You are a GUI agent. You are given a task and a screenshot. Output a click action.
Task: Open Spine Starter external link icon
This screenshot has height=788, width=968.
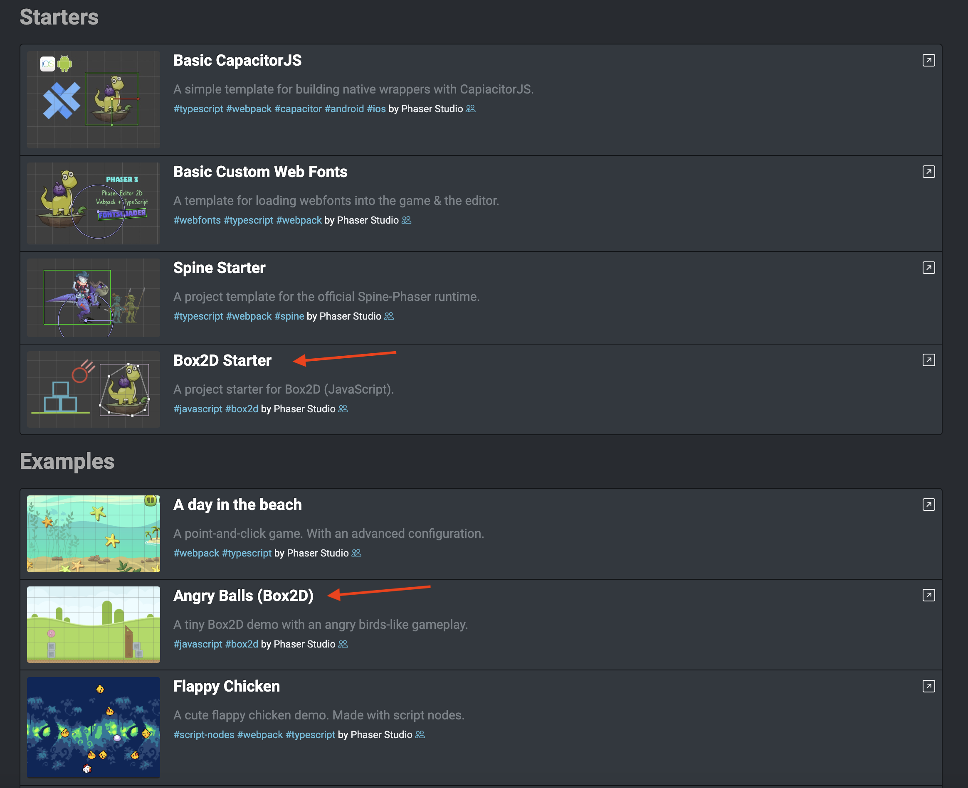pyautogui.click(x=928, y=268)
